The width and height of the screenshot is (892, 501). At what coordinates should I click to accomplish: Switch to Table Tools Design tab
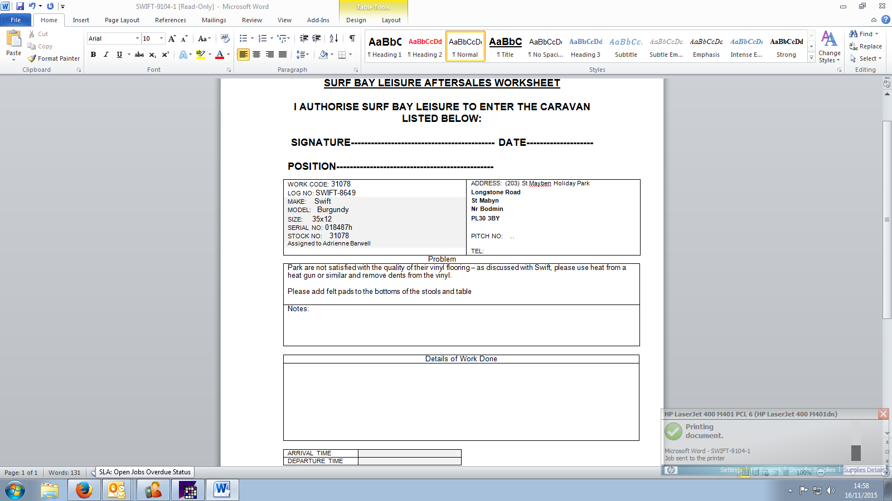pyautogui.click(x=356, y=20)
